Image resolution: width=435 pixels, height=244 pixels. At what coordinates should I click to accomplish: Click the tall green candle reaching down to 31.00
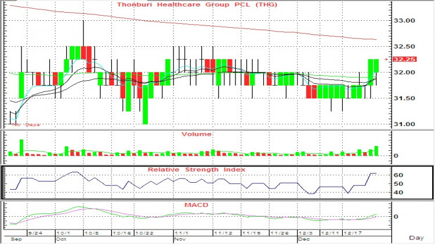[x=145, y=105]
